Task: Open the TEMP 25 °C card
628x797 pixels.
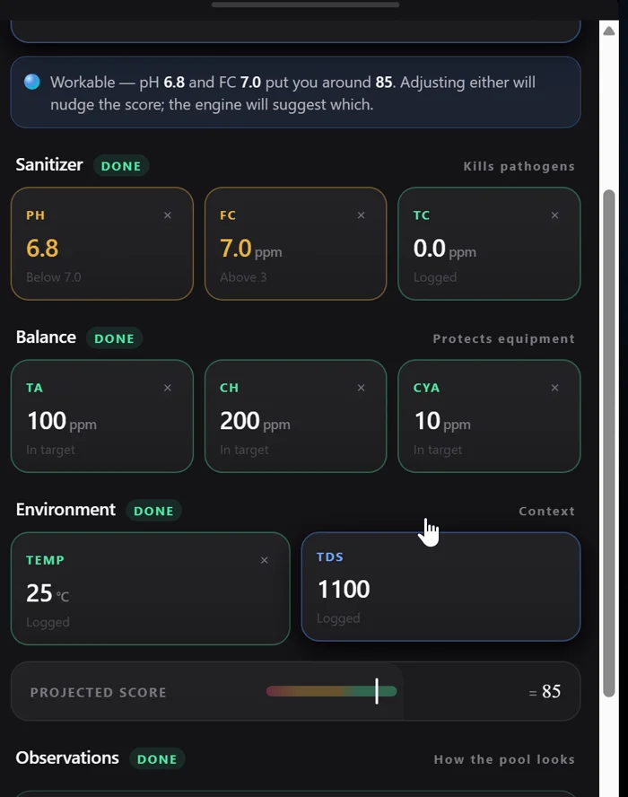Action: click(151, 589)
